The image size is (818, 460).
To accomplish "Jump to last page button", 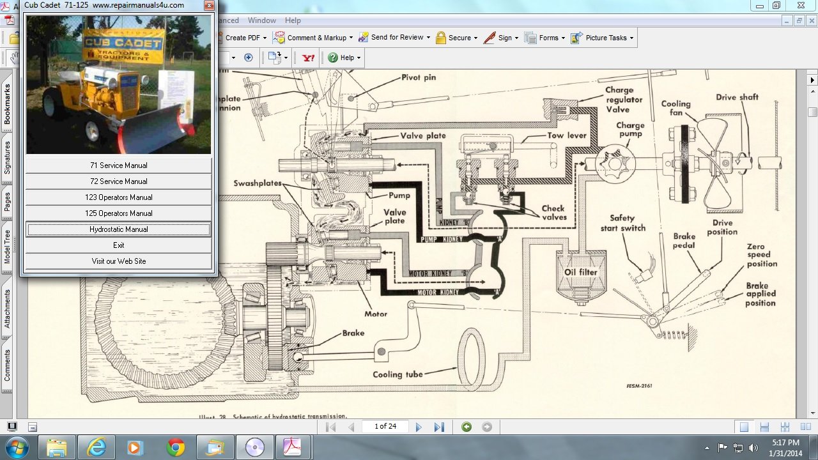I will [x=439, y=427].
